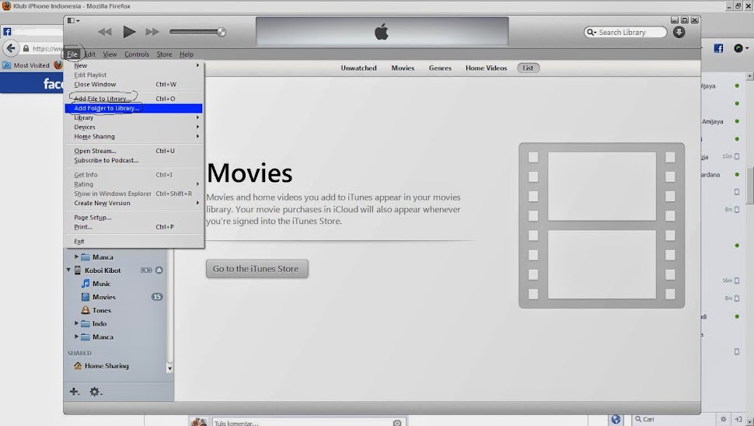Screen dimensions: 754x426
Task: Expand the New submenu
Action: [134, 65]
